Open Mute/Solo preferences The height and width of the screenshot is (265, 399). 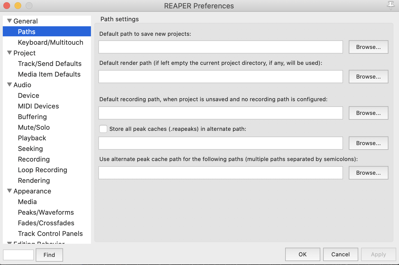click(x=34, y=127)
